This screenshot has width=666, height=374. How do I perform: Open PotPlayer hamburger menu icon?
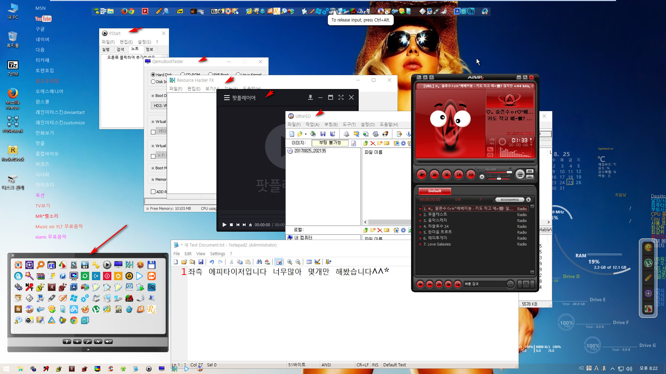coord(227,98)
